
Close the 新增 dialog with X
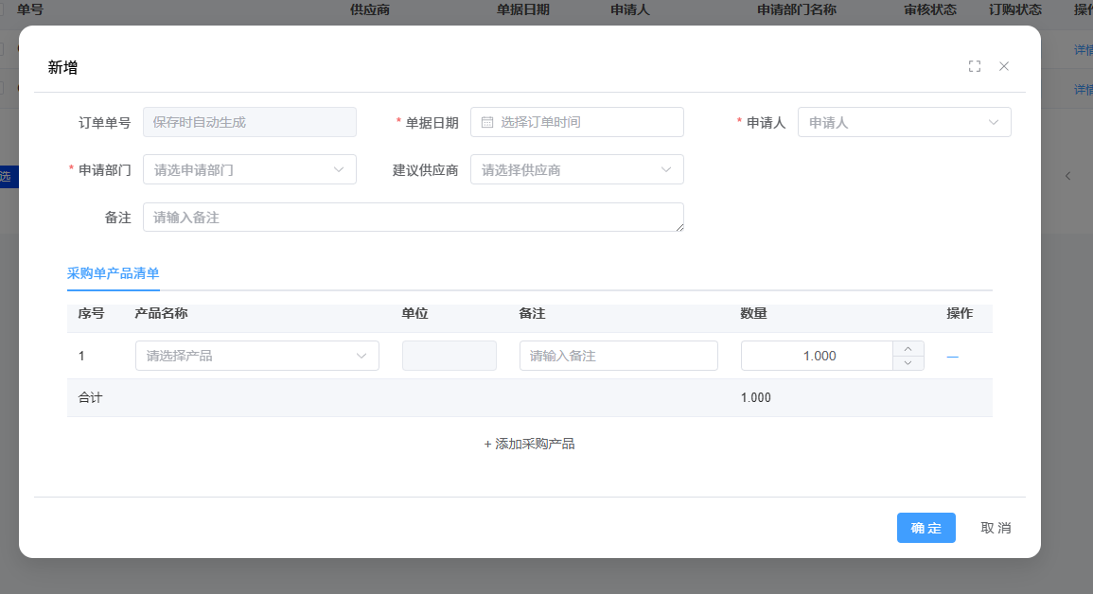(x=1004, y=66)
